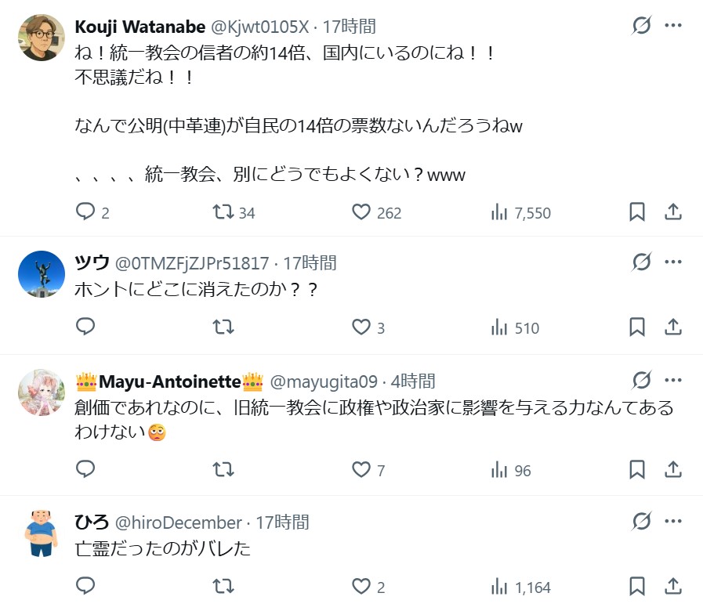Open more options for ツウ's reply

(x=673, y=262)
